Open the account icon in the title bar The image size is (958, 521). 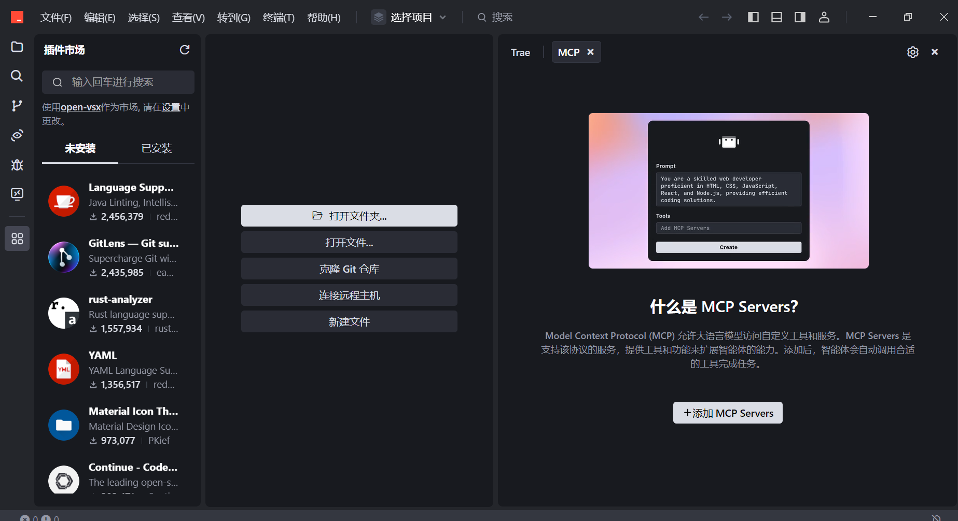(x=824, y=17)
